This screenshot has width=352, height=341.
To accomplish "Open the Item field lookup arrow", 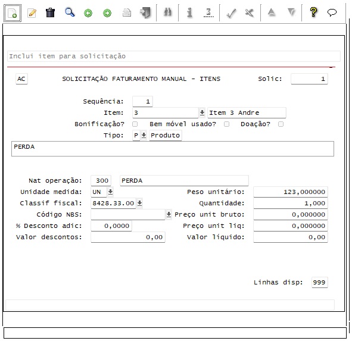I will click(202, 112).
